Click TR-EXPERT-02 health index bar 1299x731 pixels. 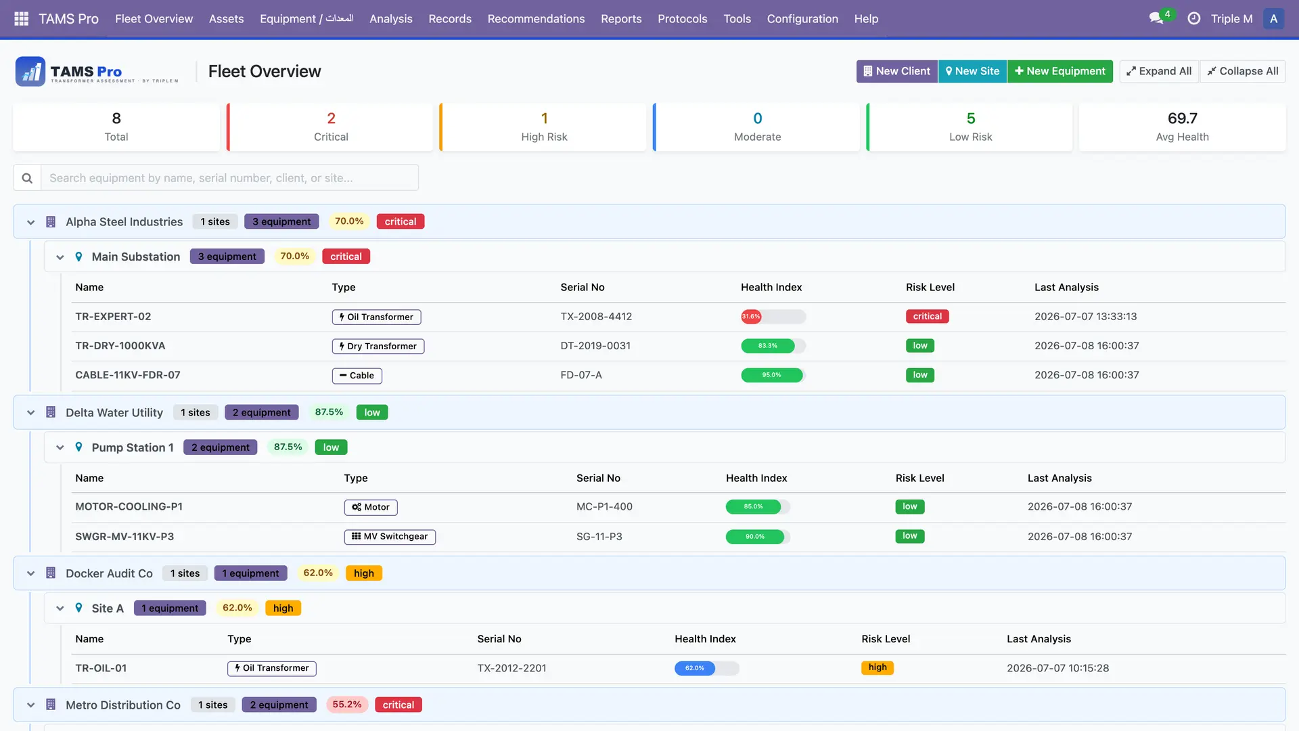pos(773,317)
